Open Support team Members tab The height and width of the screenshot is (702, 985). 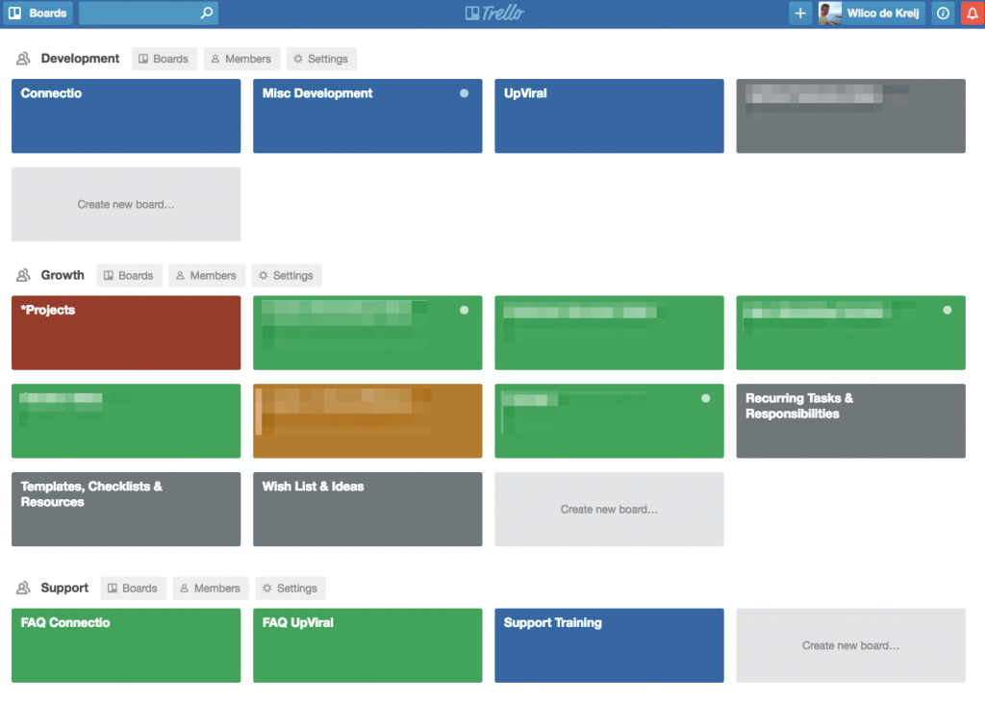[x=211, y=588]
